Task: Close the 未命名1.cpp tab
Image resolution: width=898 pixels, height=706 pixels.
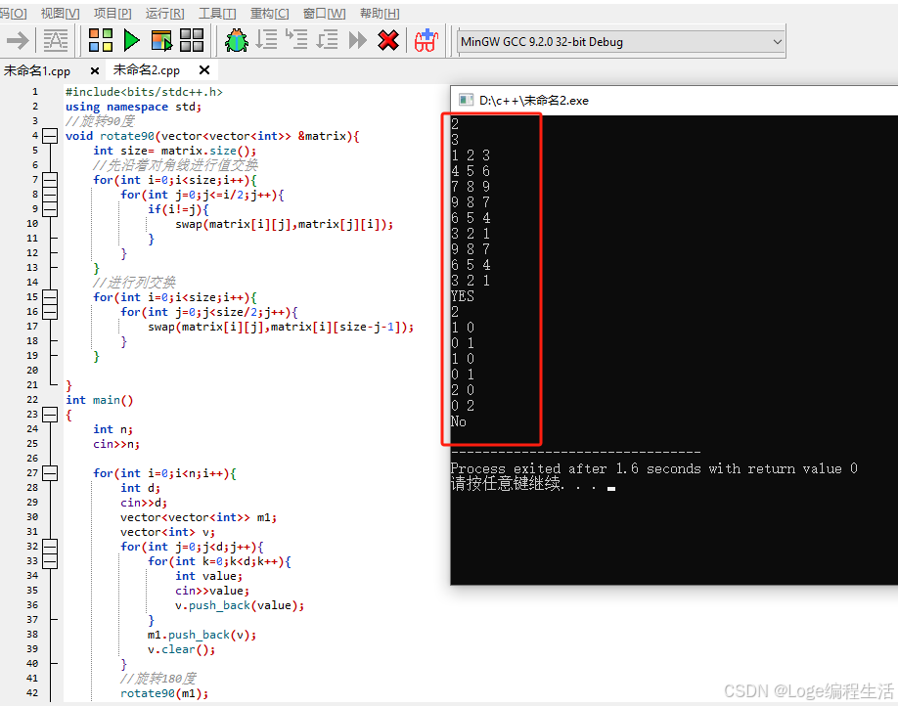Action: [95, 71]
